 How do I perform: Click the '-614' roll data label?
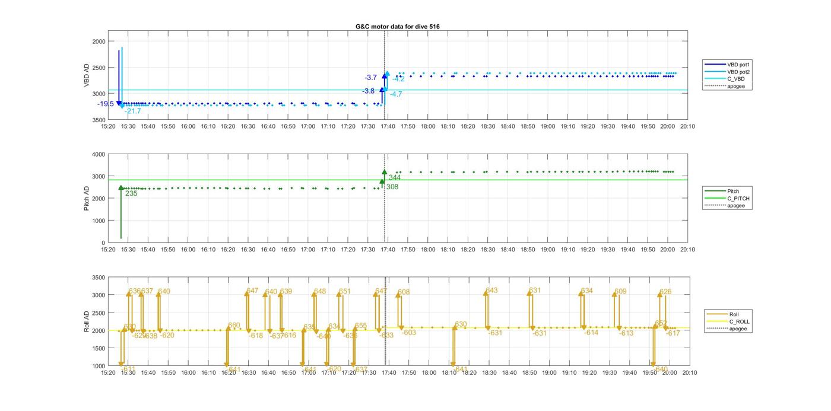(x=591, y=333)
